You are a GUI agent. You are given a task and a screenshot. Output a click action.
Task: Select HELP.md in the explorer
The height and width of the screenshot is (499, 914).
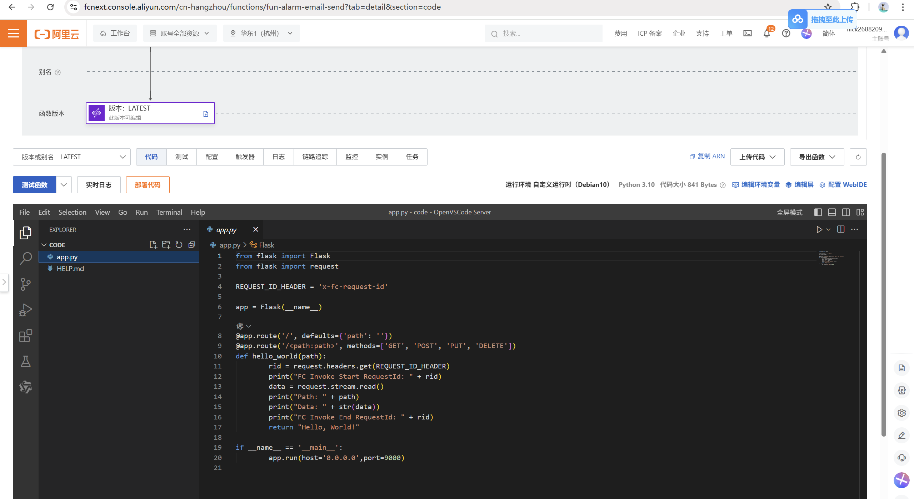[x=119, y=269]
